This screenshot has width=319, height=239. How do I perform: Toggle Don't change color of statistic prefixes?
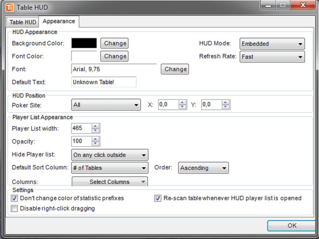(14, 198)
